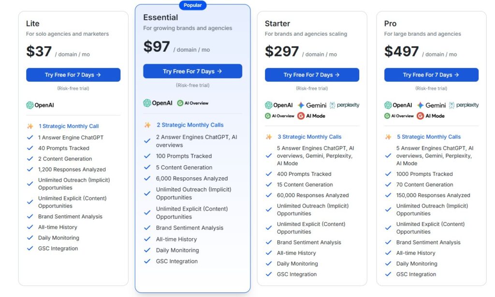Click the Gemini logo on the Pro card
This screenshot has height=297, width=495.
coord(420,105)
